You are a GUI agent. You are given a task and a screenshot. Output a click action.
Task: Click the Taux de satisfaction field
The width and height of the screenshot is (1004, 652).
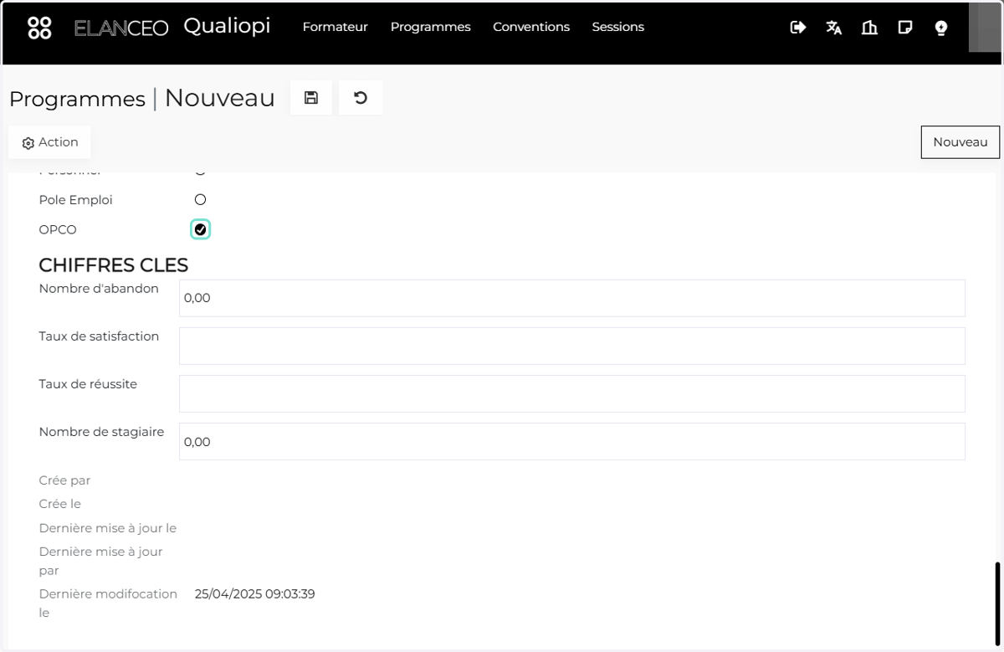click(x=572, y=346)
